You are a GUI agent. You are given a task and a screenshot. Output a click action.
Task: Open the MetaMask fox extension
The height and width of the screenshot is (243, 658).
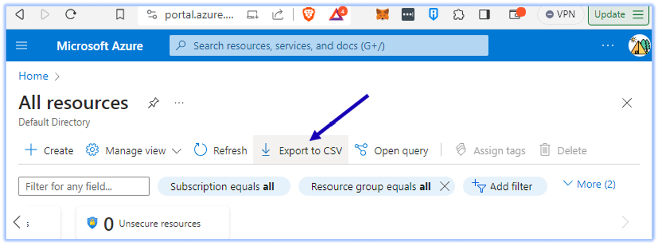pyautogui.click(x=382, y=14)
